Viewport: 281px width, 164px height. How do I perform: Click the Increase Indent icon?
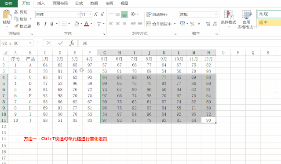140,24
